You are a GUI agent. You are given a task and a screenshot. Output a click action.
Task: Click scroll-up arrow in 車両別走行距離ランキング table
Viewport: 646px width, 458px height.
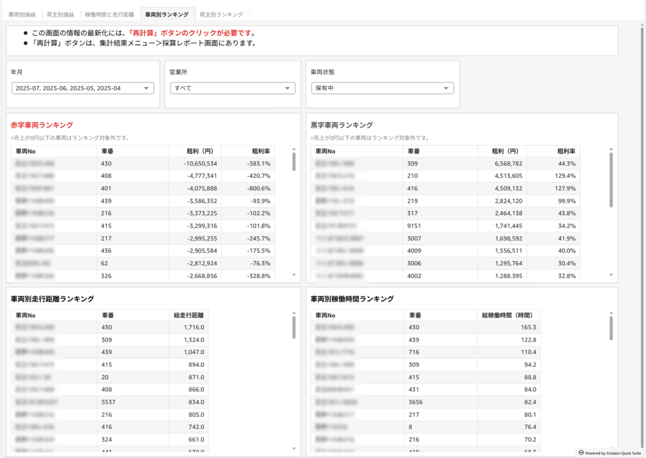(294, 313)
